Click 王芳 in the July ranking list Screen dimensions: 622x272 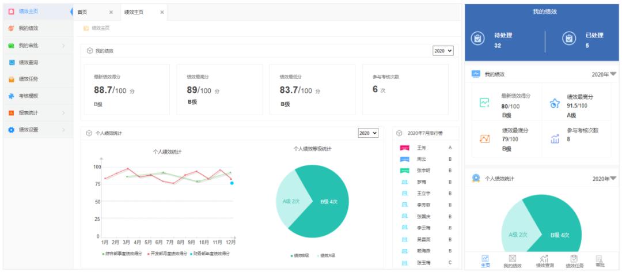tap(422, 148)
